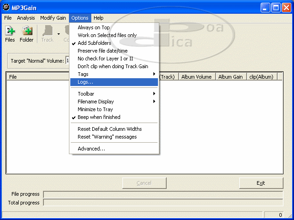Click the File progress bar

tap(163, 194)
